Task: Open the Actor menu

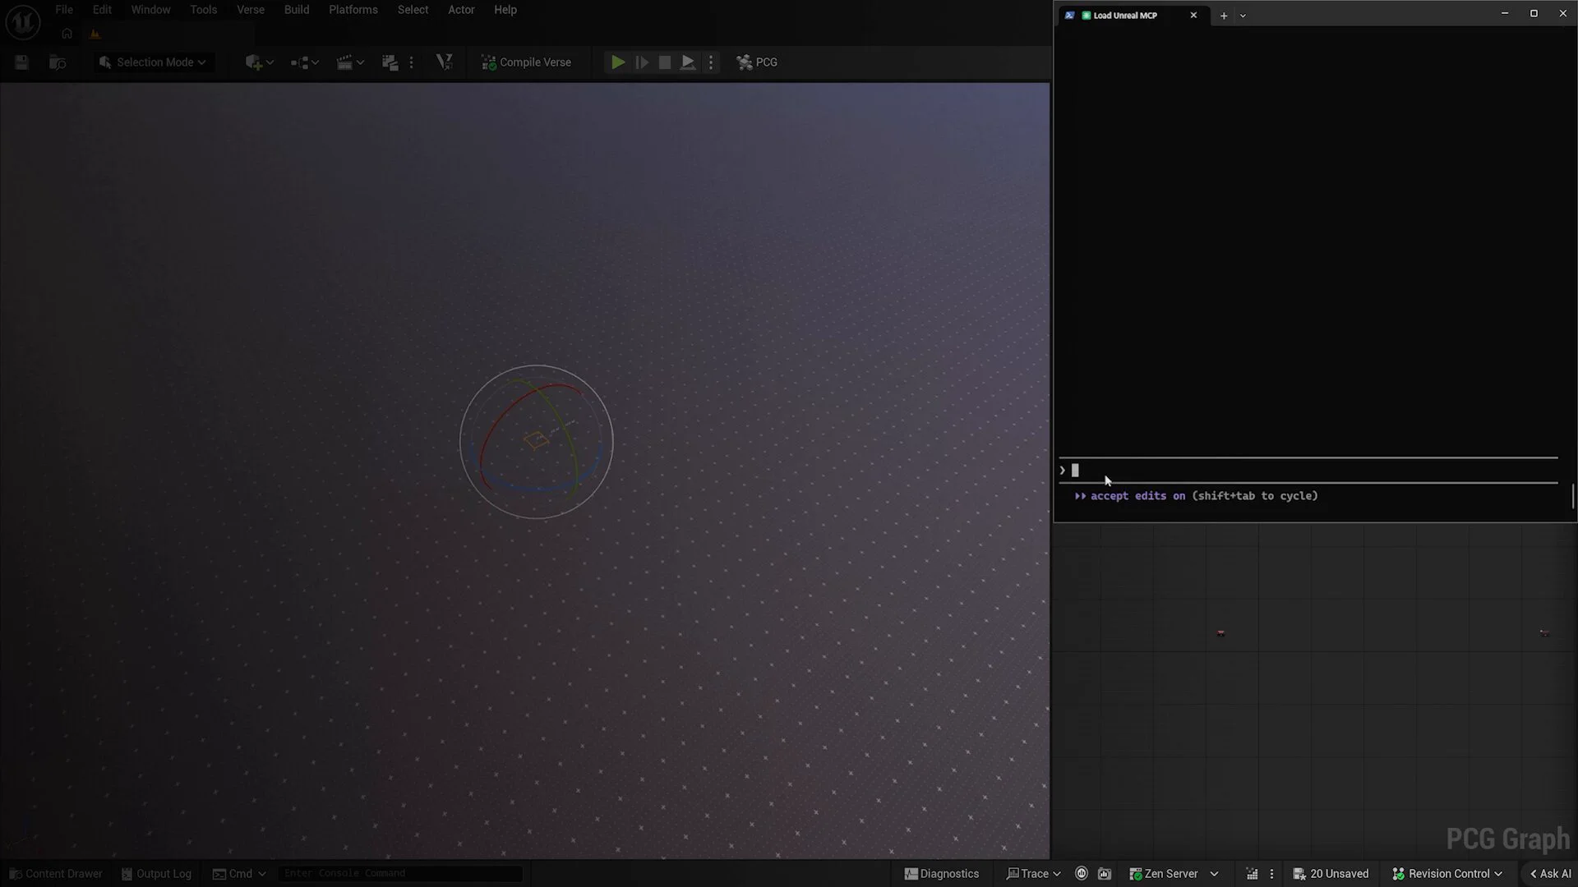Action: coord(461,10)
